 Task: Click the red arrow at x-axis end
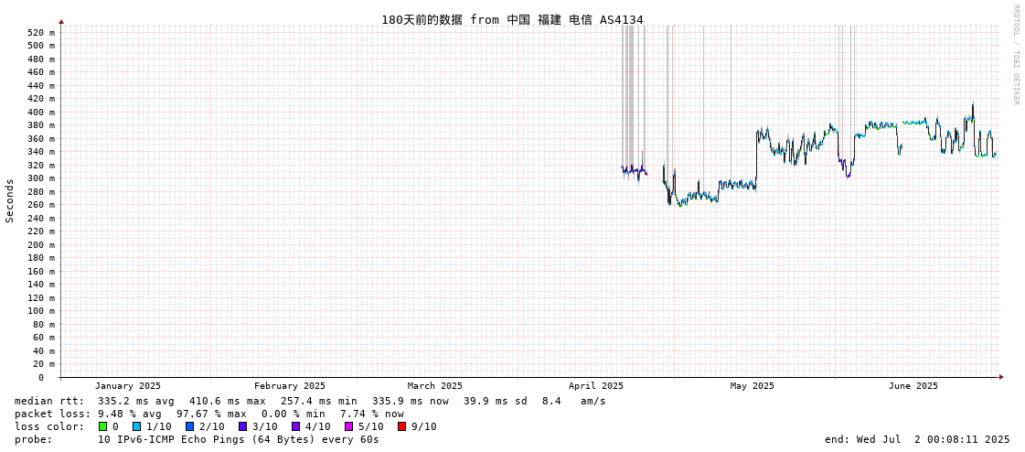1000,377
